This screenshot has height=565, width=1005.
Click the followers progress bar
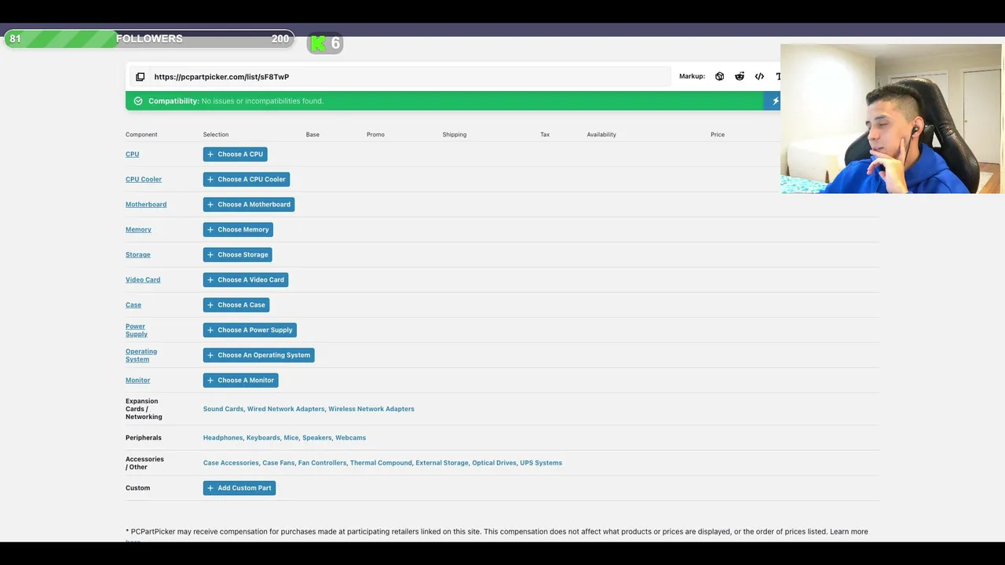[x=149, y=38]
